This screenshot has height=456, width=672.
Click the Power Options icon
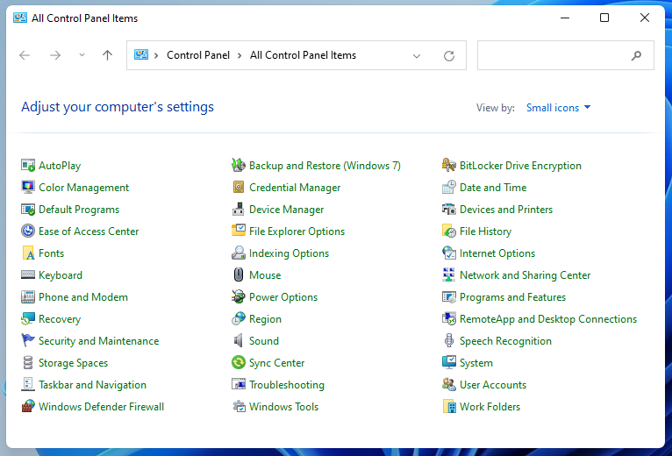click(239, 296)
